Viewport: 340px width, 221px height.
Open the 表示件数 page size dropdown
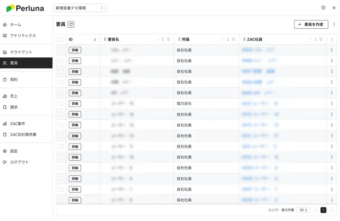303,210
